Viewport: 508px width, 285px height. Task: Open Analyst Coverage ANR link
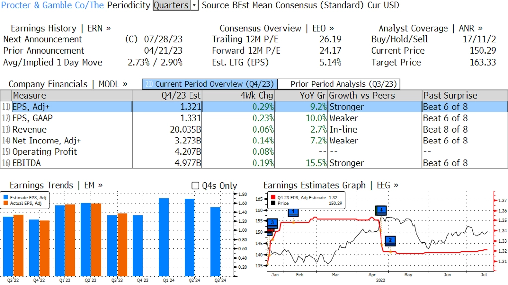(x=430, y=28)
